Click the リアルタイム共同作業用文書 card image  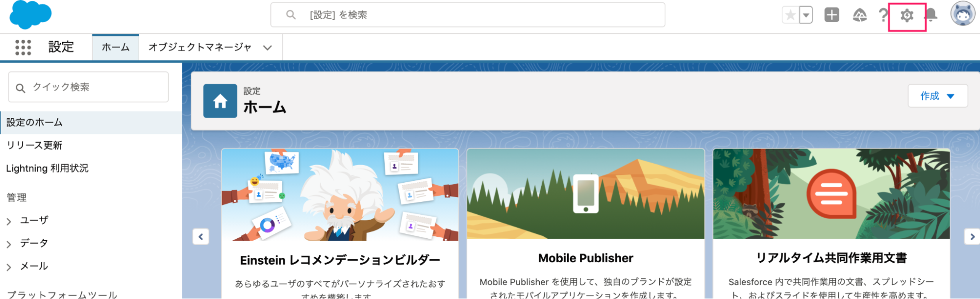[831, 194]
